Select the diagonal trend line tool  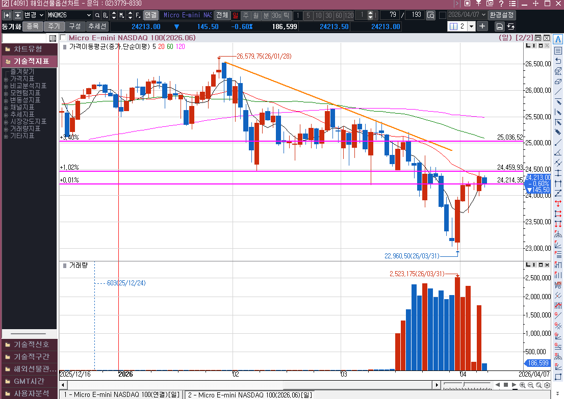[x=558, y=91]
